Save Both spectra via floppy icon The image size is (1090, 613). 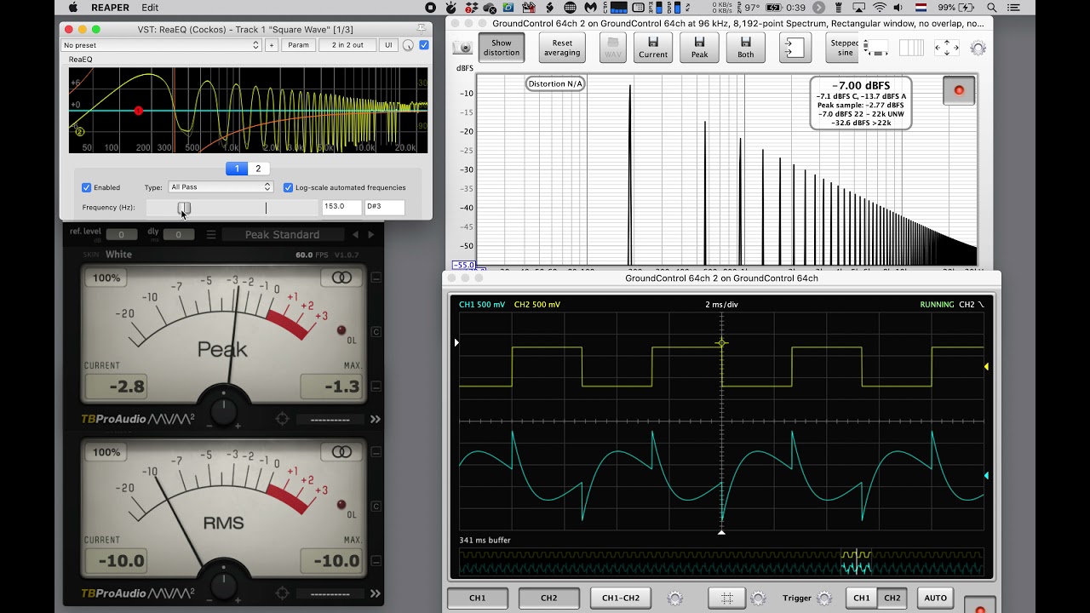(x=745, y=47)
